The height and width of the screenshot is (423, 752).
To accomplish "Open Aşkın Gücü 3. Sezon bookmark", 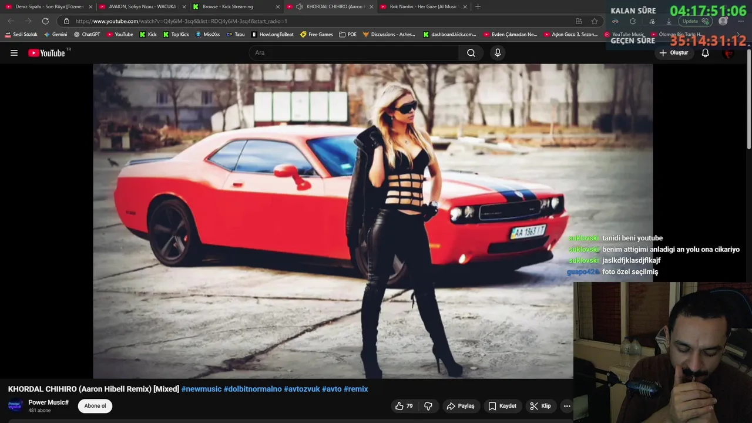I will tap(570, 35).
